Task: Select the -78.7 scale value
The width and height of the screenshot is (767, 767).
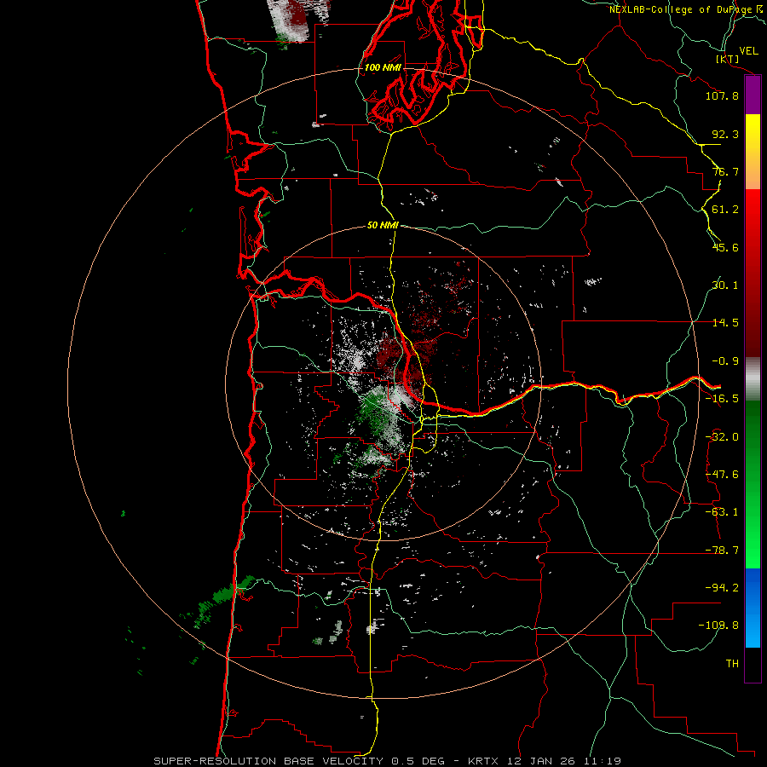Action: coord(722,551)
